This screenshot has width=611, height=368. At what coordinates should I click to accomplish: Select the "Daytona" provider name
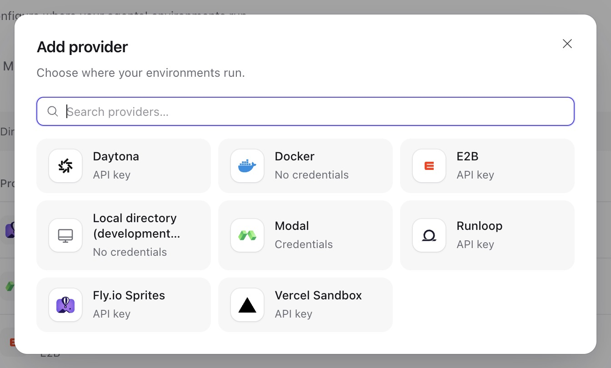pos(116,156)
